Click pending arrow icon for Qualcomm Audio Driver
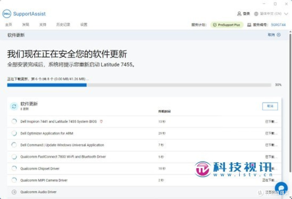 pos(14,192)
